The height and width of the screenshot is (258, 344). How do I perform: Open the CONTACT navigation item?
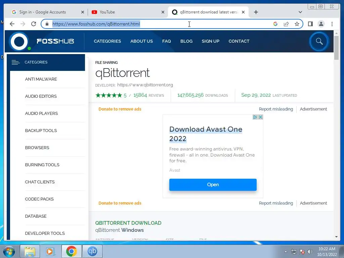[239, 41]
